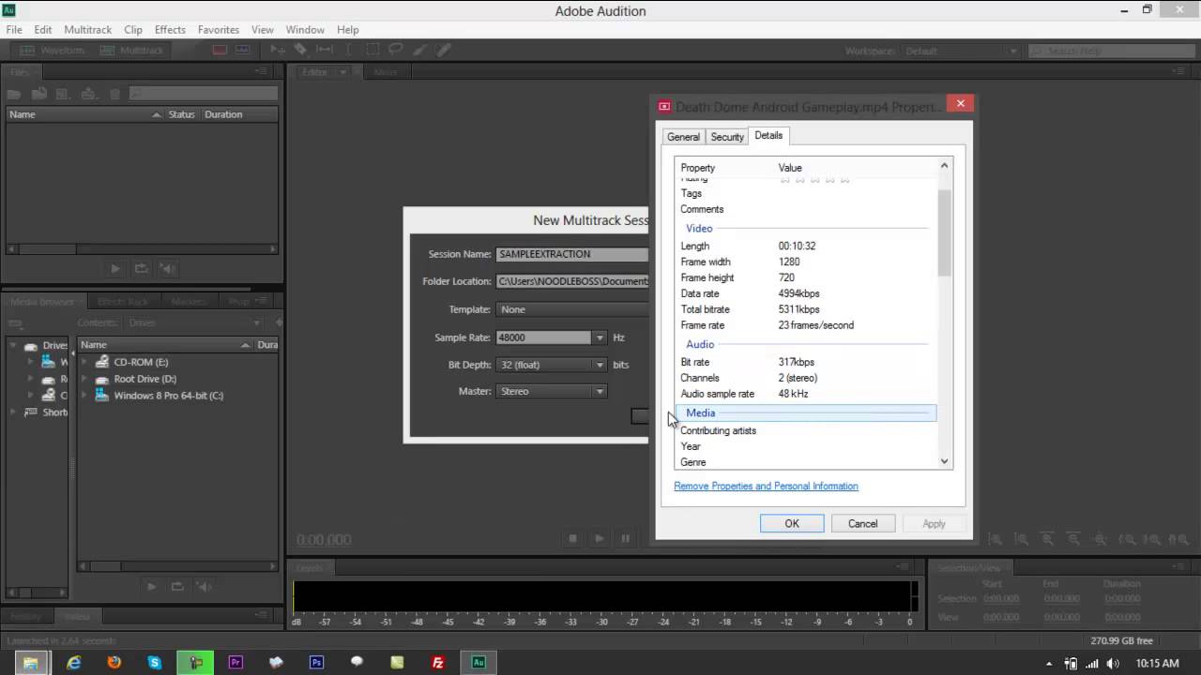Open Premiere Pro from taskbar
The width and height of the screenshot is (1201, 675).
click(236, 662)
